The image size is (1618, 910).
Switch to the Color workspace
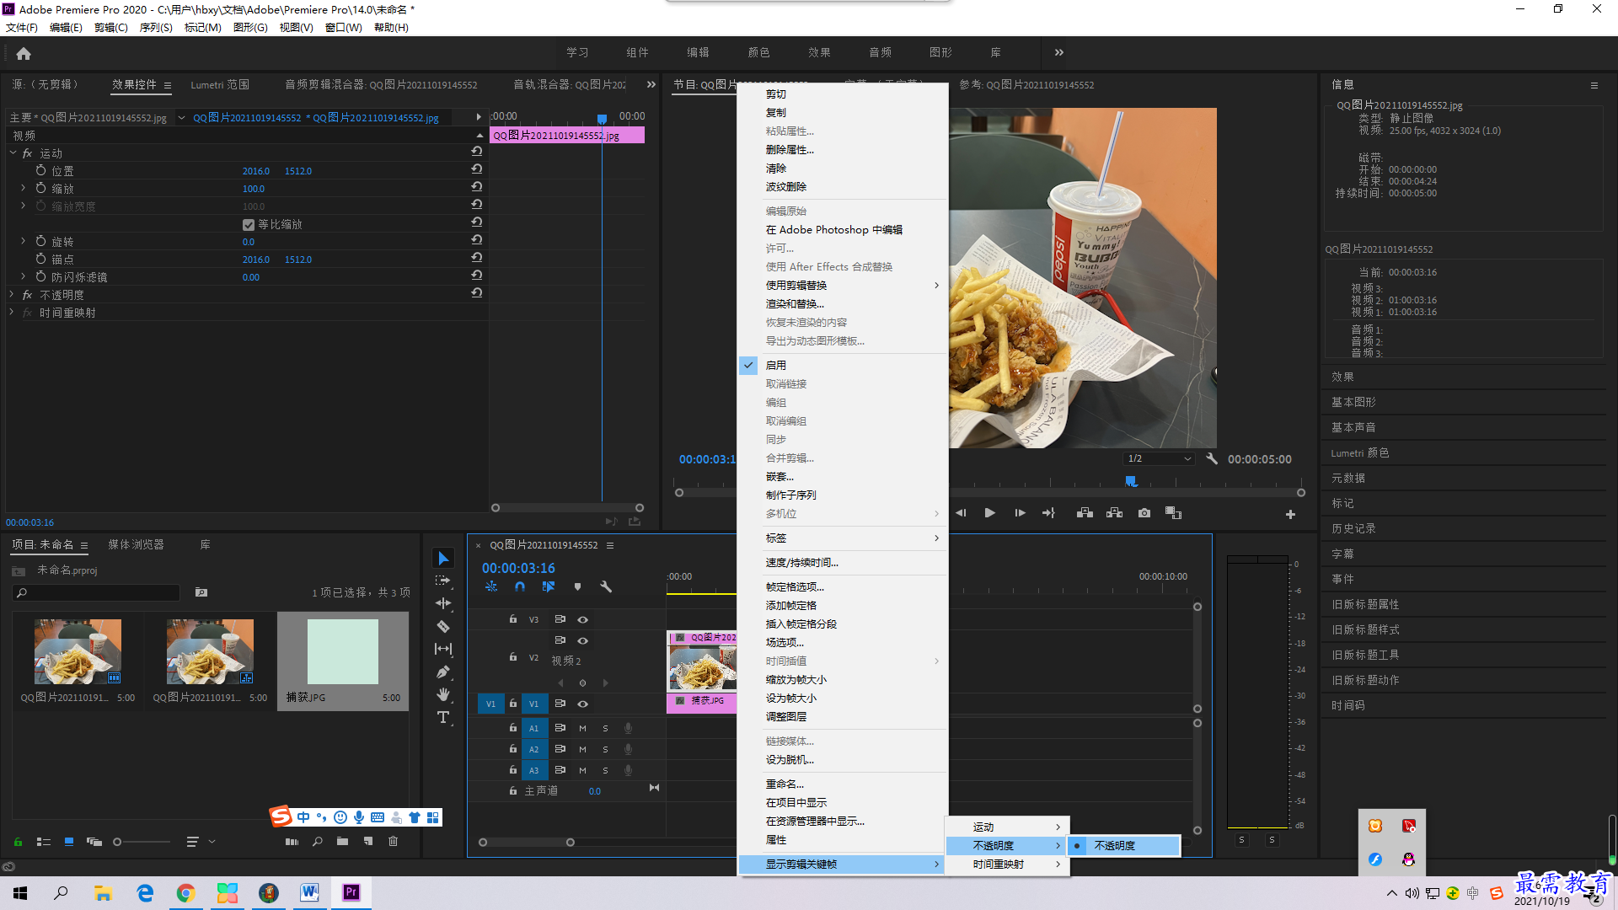coord(758,52)
